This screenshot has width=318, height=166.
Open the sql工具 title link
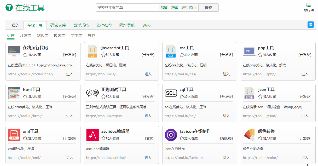(187, 90)
